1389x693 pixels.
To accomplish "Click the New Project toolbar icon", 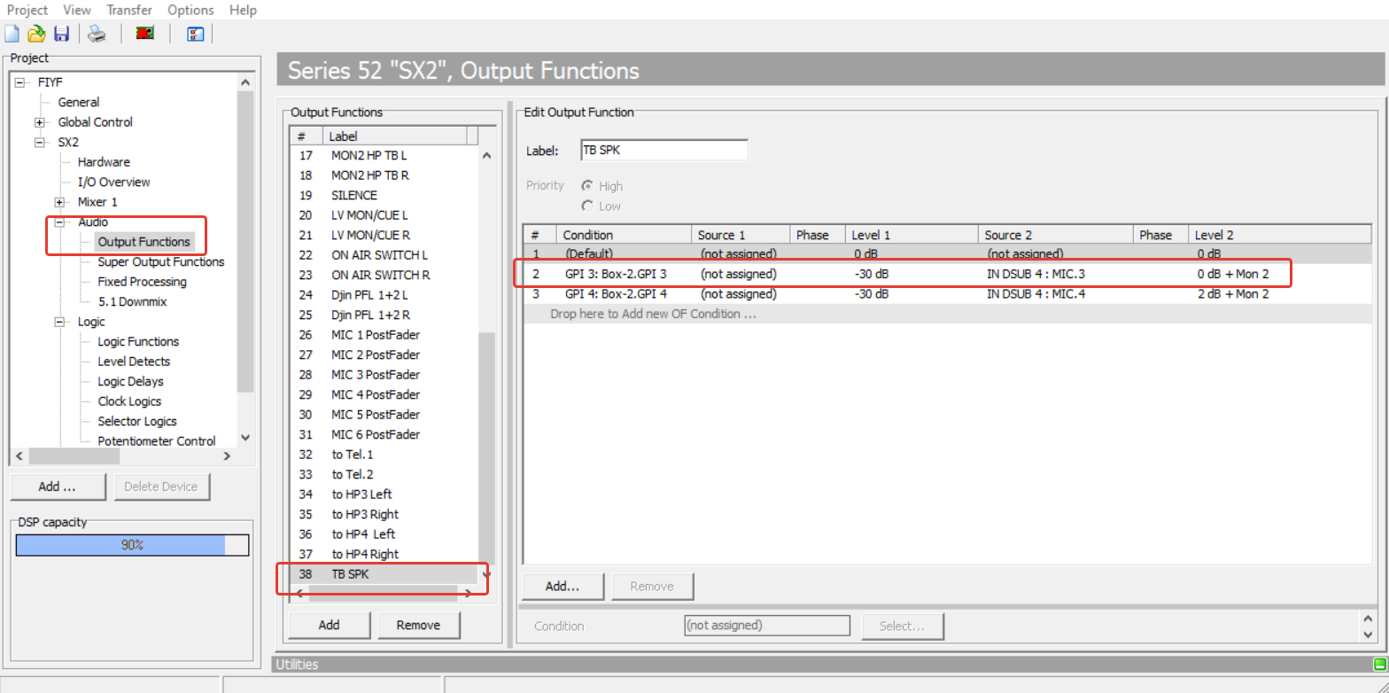I will [x=12, y=35].
